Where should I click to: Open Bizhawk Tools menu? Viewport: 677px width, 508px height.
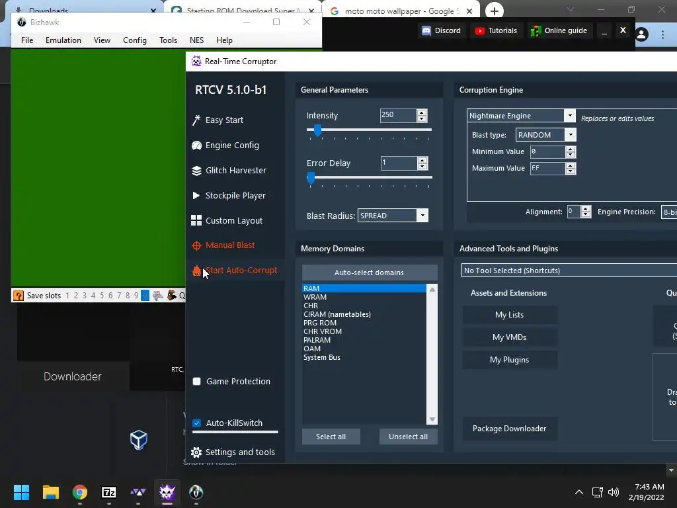[168, 40]
